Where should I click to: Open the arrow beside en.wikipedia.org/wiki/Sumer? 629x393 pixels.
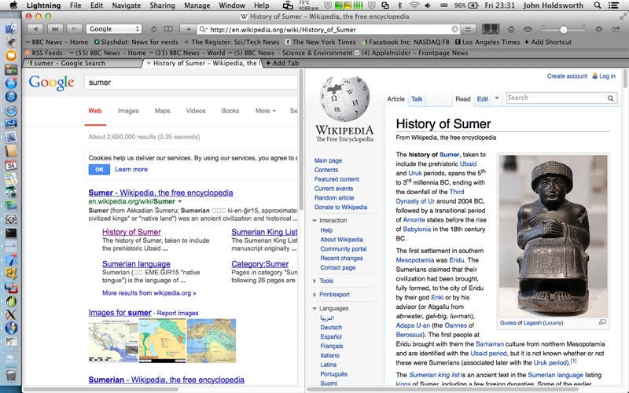180,201
